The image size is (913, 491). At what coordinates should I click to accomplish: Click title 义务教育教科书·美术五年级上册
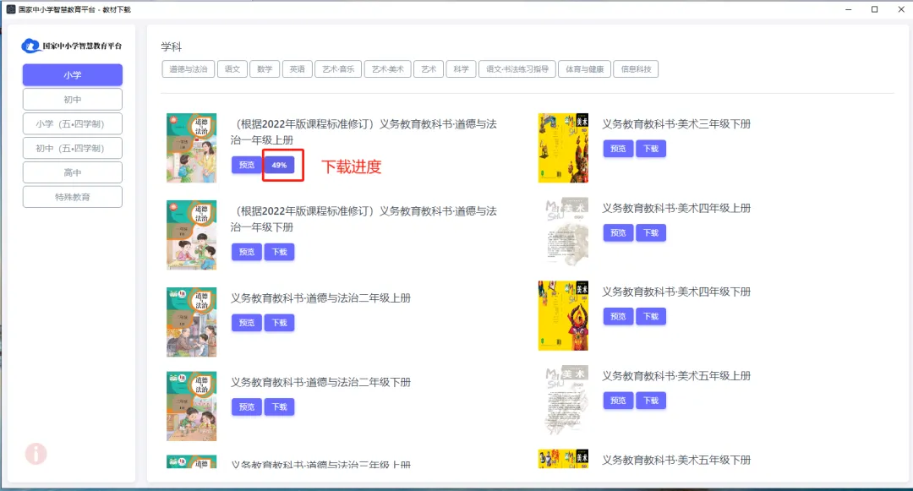tap(676, 376)
